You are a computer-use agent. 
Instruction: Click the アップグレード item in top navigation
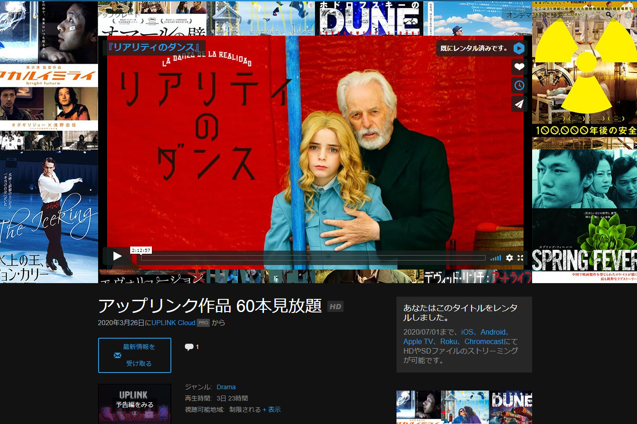tap(119, 14)
